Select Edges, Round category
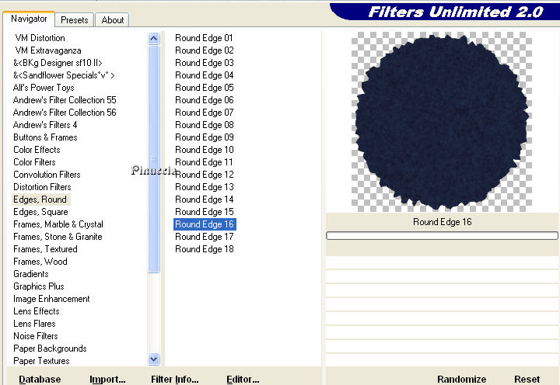This screenshot has height=385, width=560. [x=40, y=199]
